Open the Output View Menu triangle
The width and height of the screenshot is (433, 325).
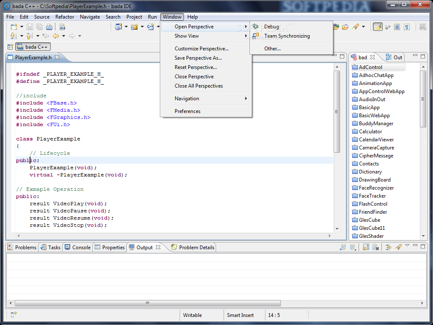point(407,245)
